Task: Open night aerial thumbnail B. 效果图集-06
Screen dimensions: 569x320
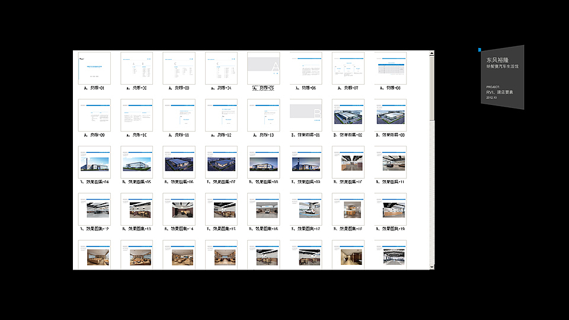Action: click(179, 162)
